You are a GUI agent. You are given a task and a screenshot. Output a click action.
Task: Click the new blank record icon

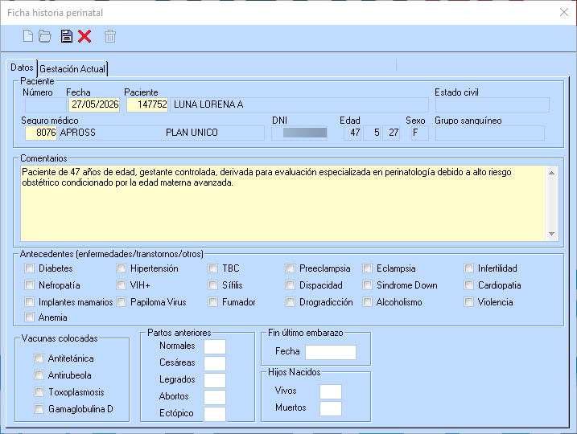pos(28,36)
